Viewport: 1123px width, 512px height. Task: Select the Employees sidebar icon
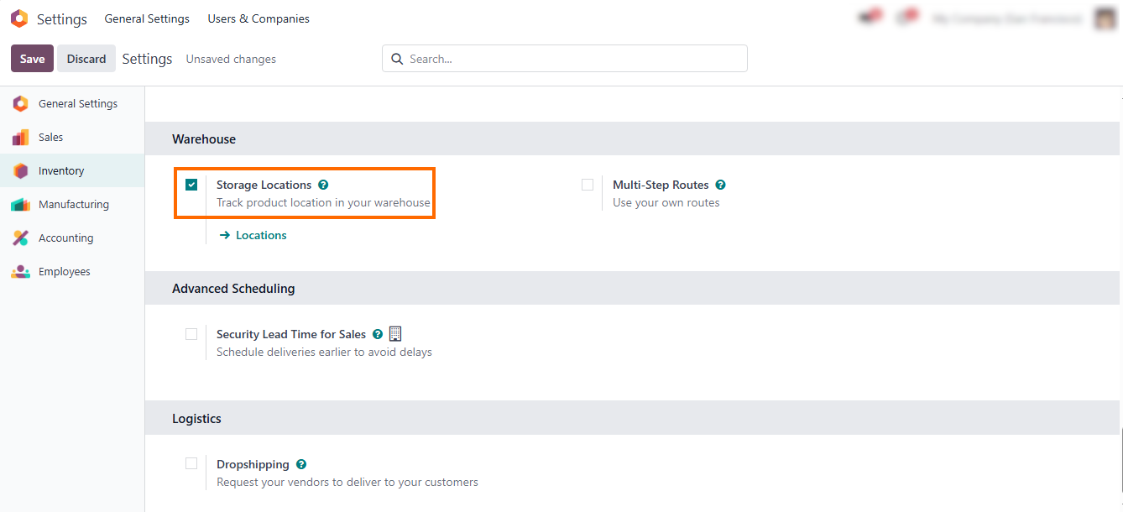pyautogui.click(x=20, y=271)
